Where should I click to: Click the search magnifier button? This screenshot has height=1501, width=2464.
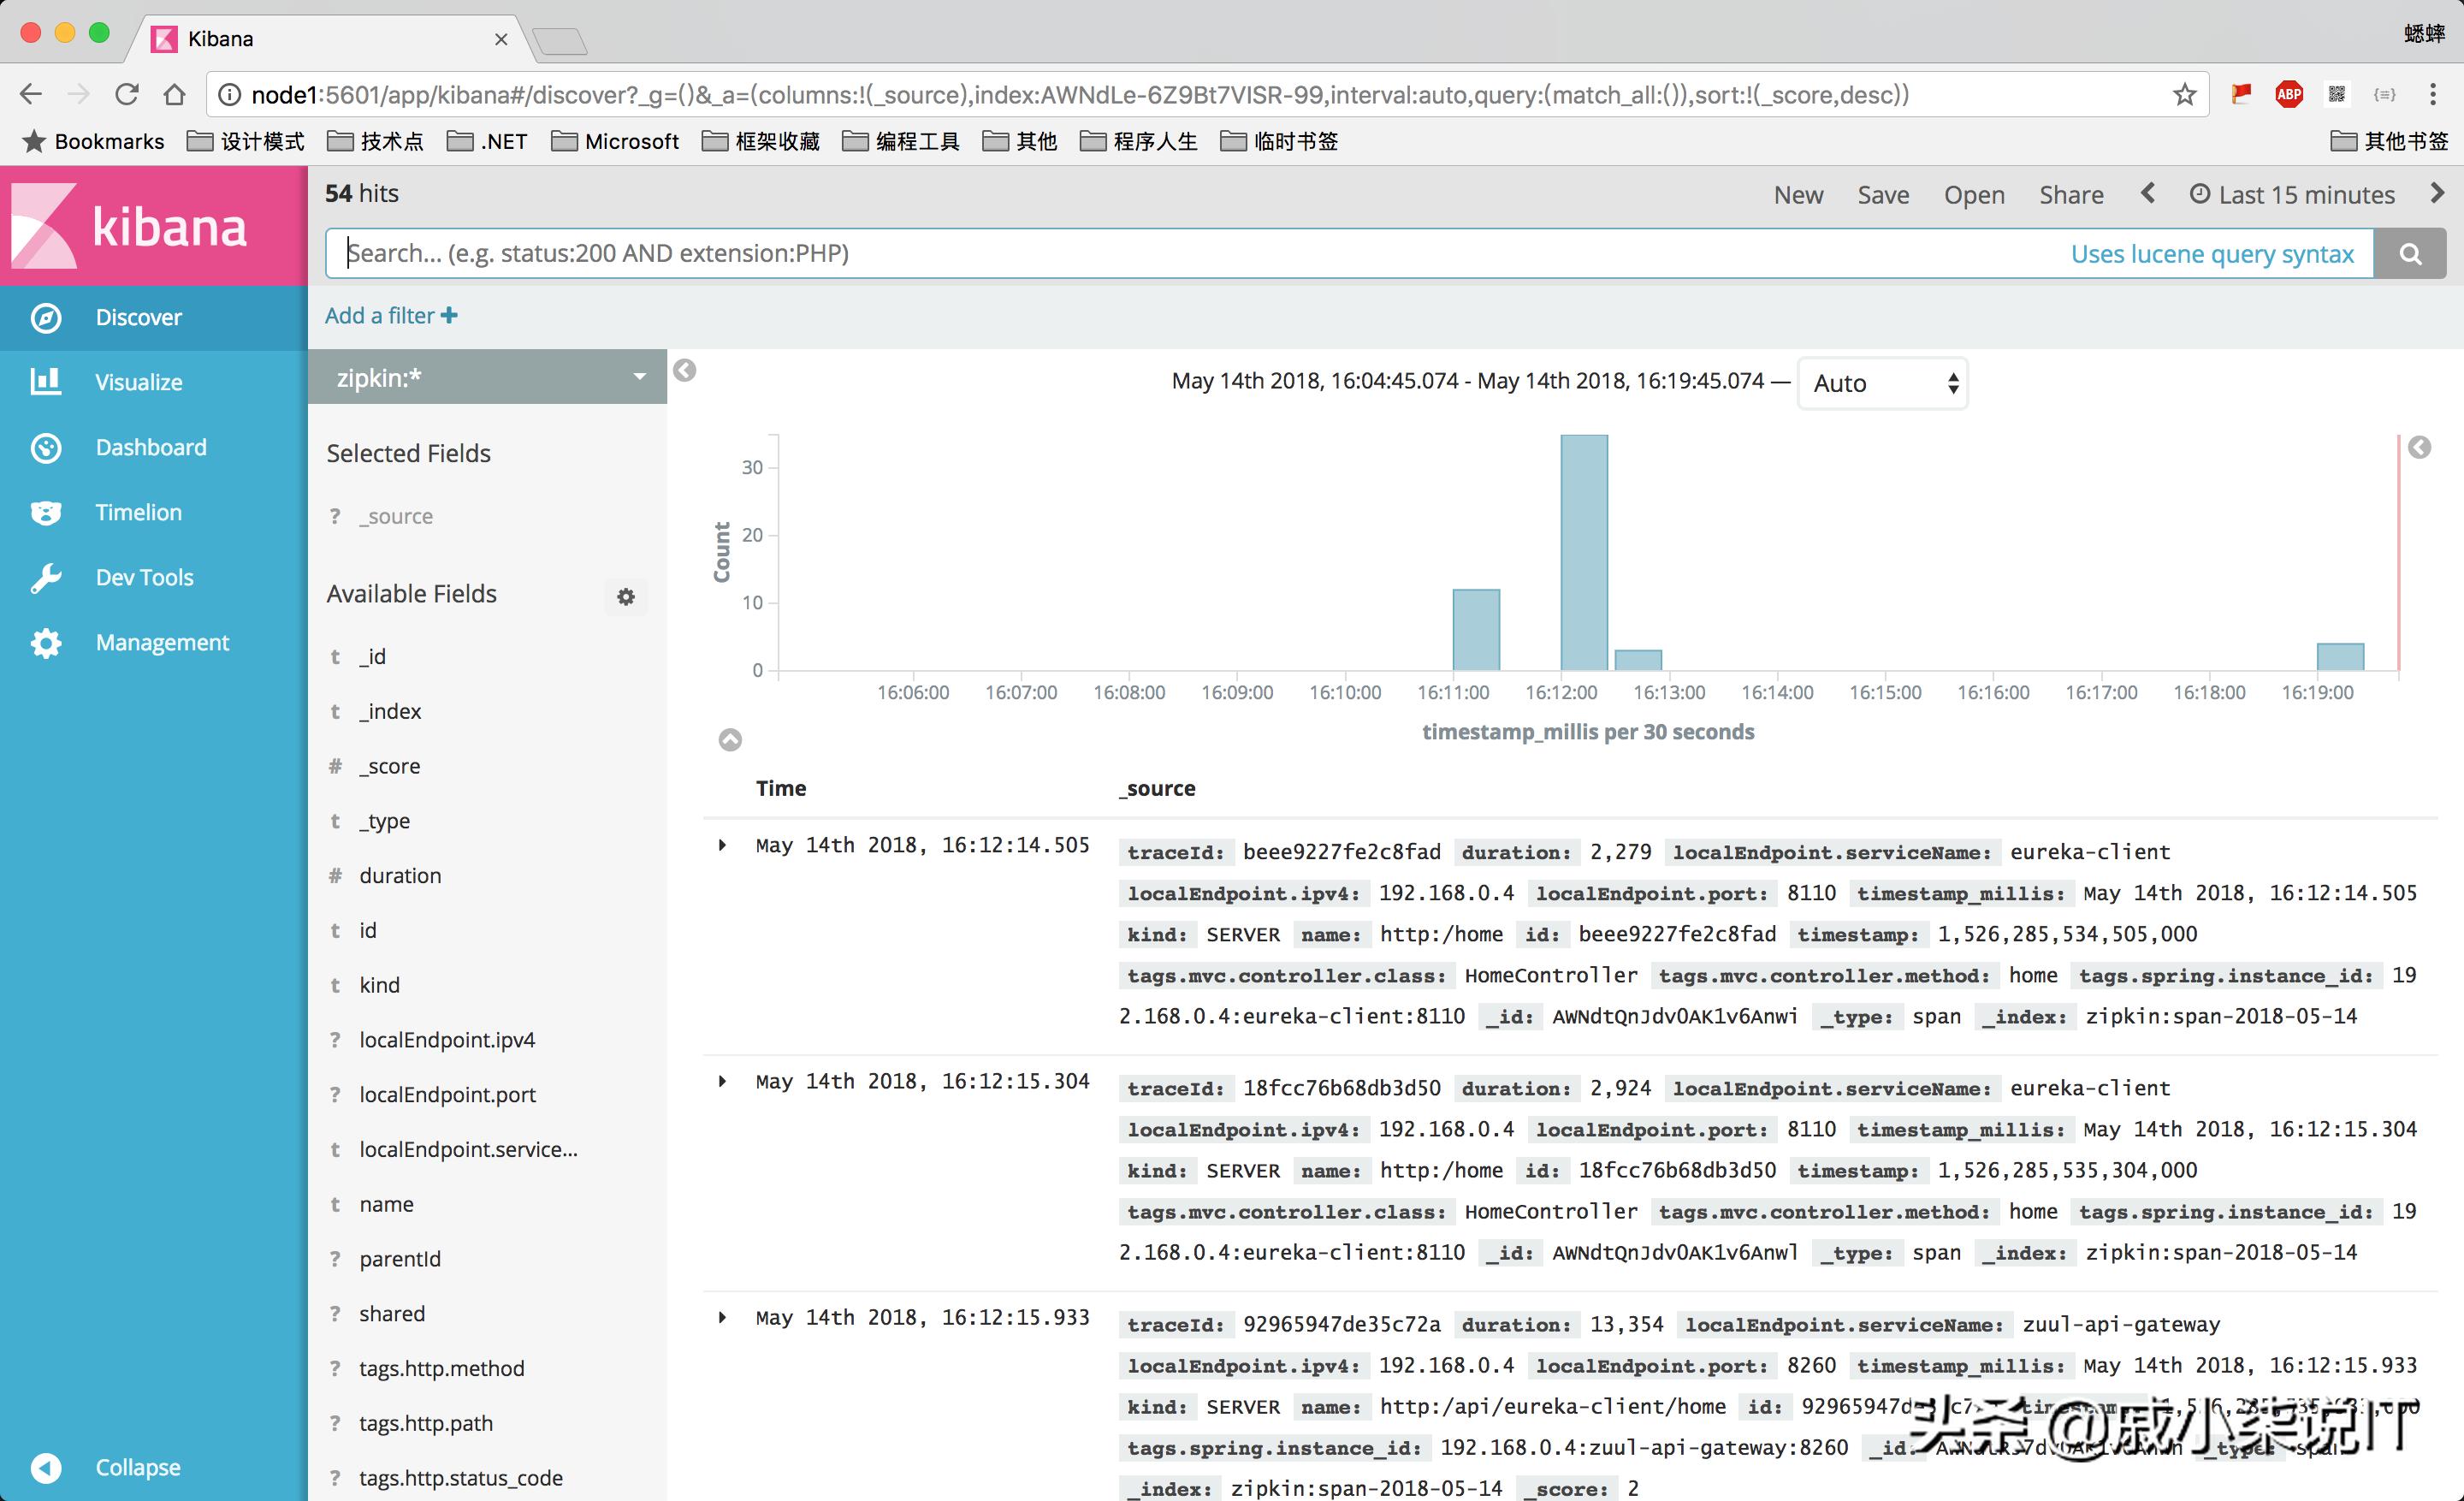coord(2410,253)
